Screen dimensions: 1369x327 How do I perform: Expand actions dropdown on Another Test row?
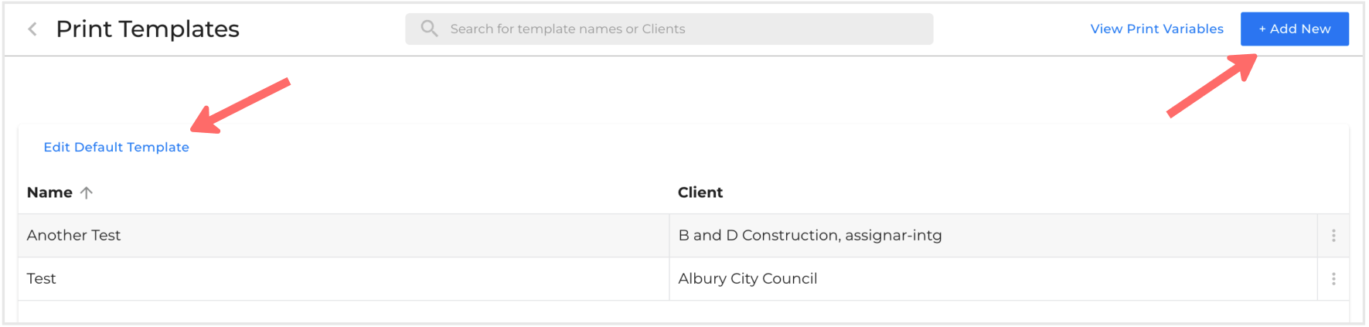(x=1333, y=236)
